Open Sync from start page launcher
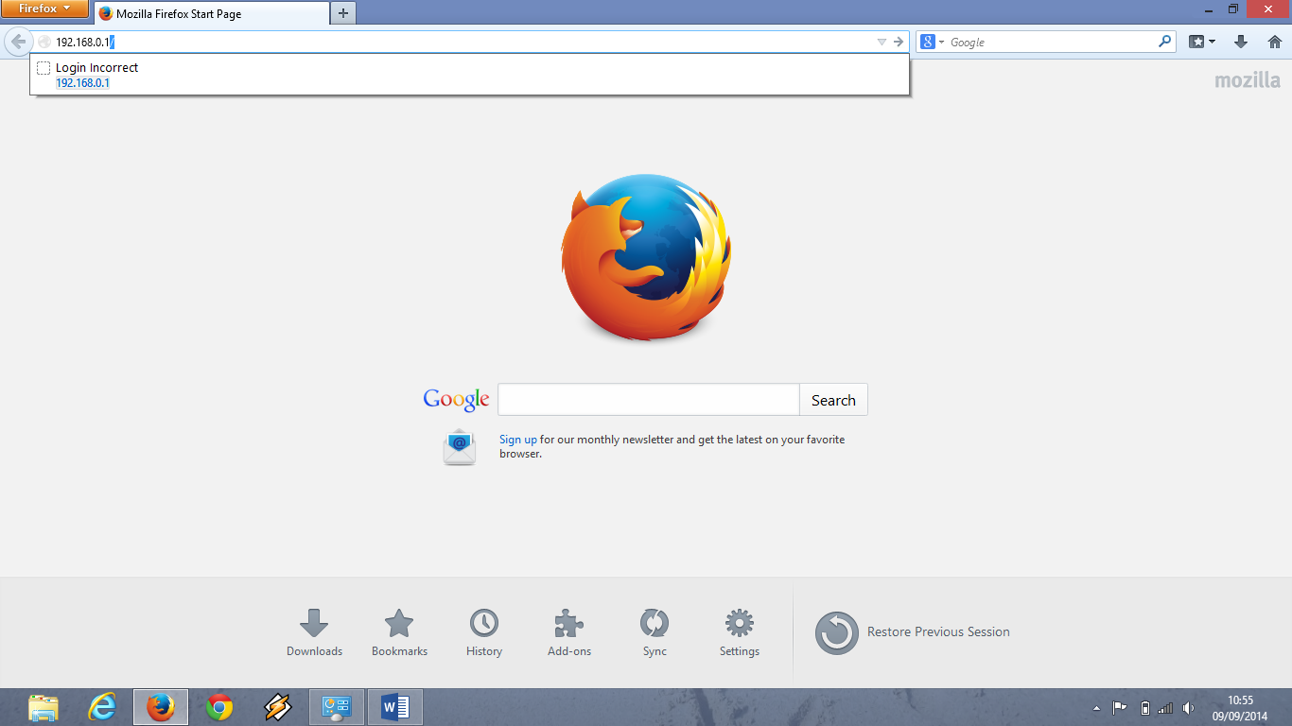 click(655, 633)
